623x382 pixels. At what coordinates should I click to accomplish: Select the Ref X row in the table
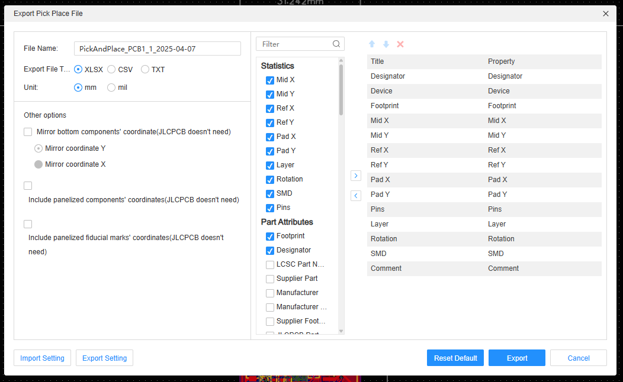(x=484, y=150)
